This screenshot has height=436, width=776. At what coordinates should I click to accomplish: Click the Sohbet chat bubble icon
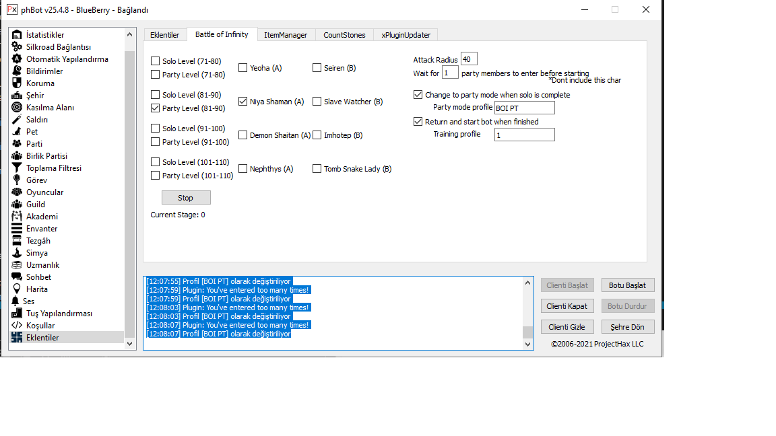[17, 277]
